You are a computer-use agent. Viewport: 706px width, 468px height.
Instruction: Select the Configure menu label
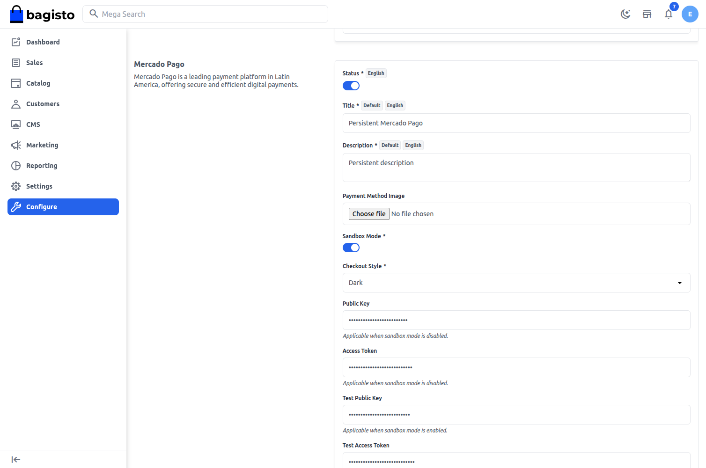pyautogui.click(x=42, y=207)
